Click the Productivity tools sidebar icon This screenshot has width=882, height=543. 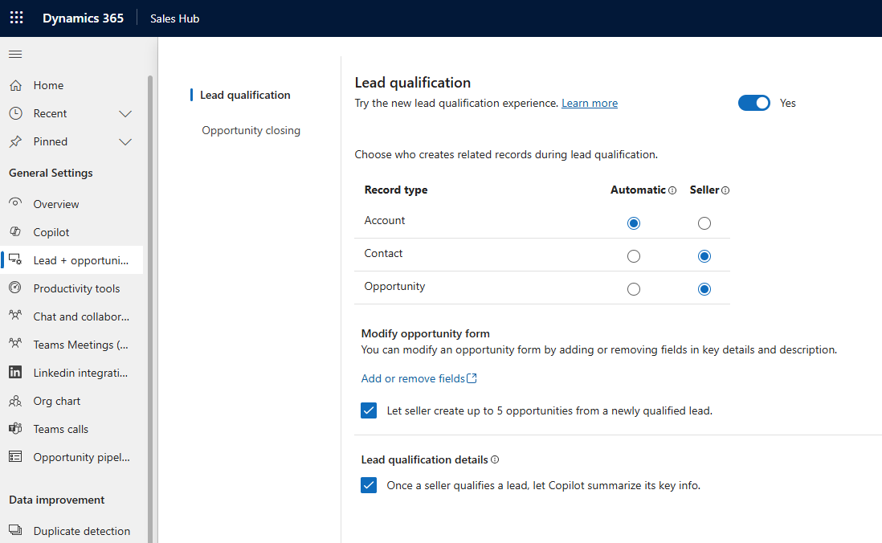[18, 288]
